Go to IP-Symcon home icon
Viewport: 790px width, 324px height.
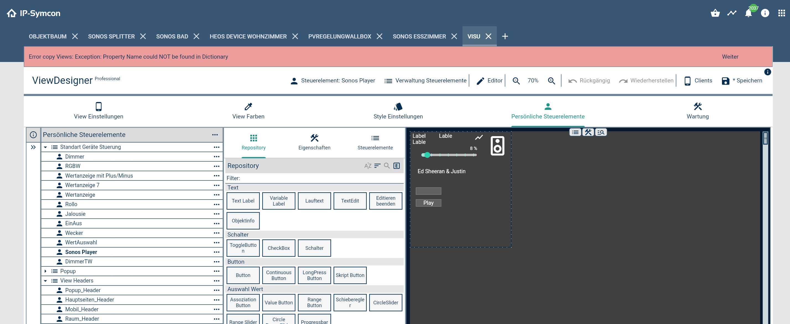pos(12,13)
